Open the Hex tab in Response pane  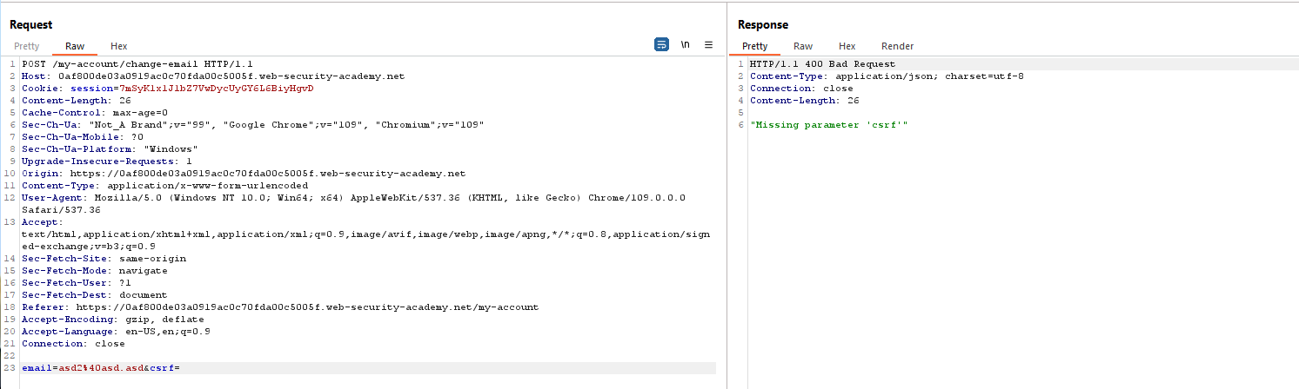pos(847,46)
